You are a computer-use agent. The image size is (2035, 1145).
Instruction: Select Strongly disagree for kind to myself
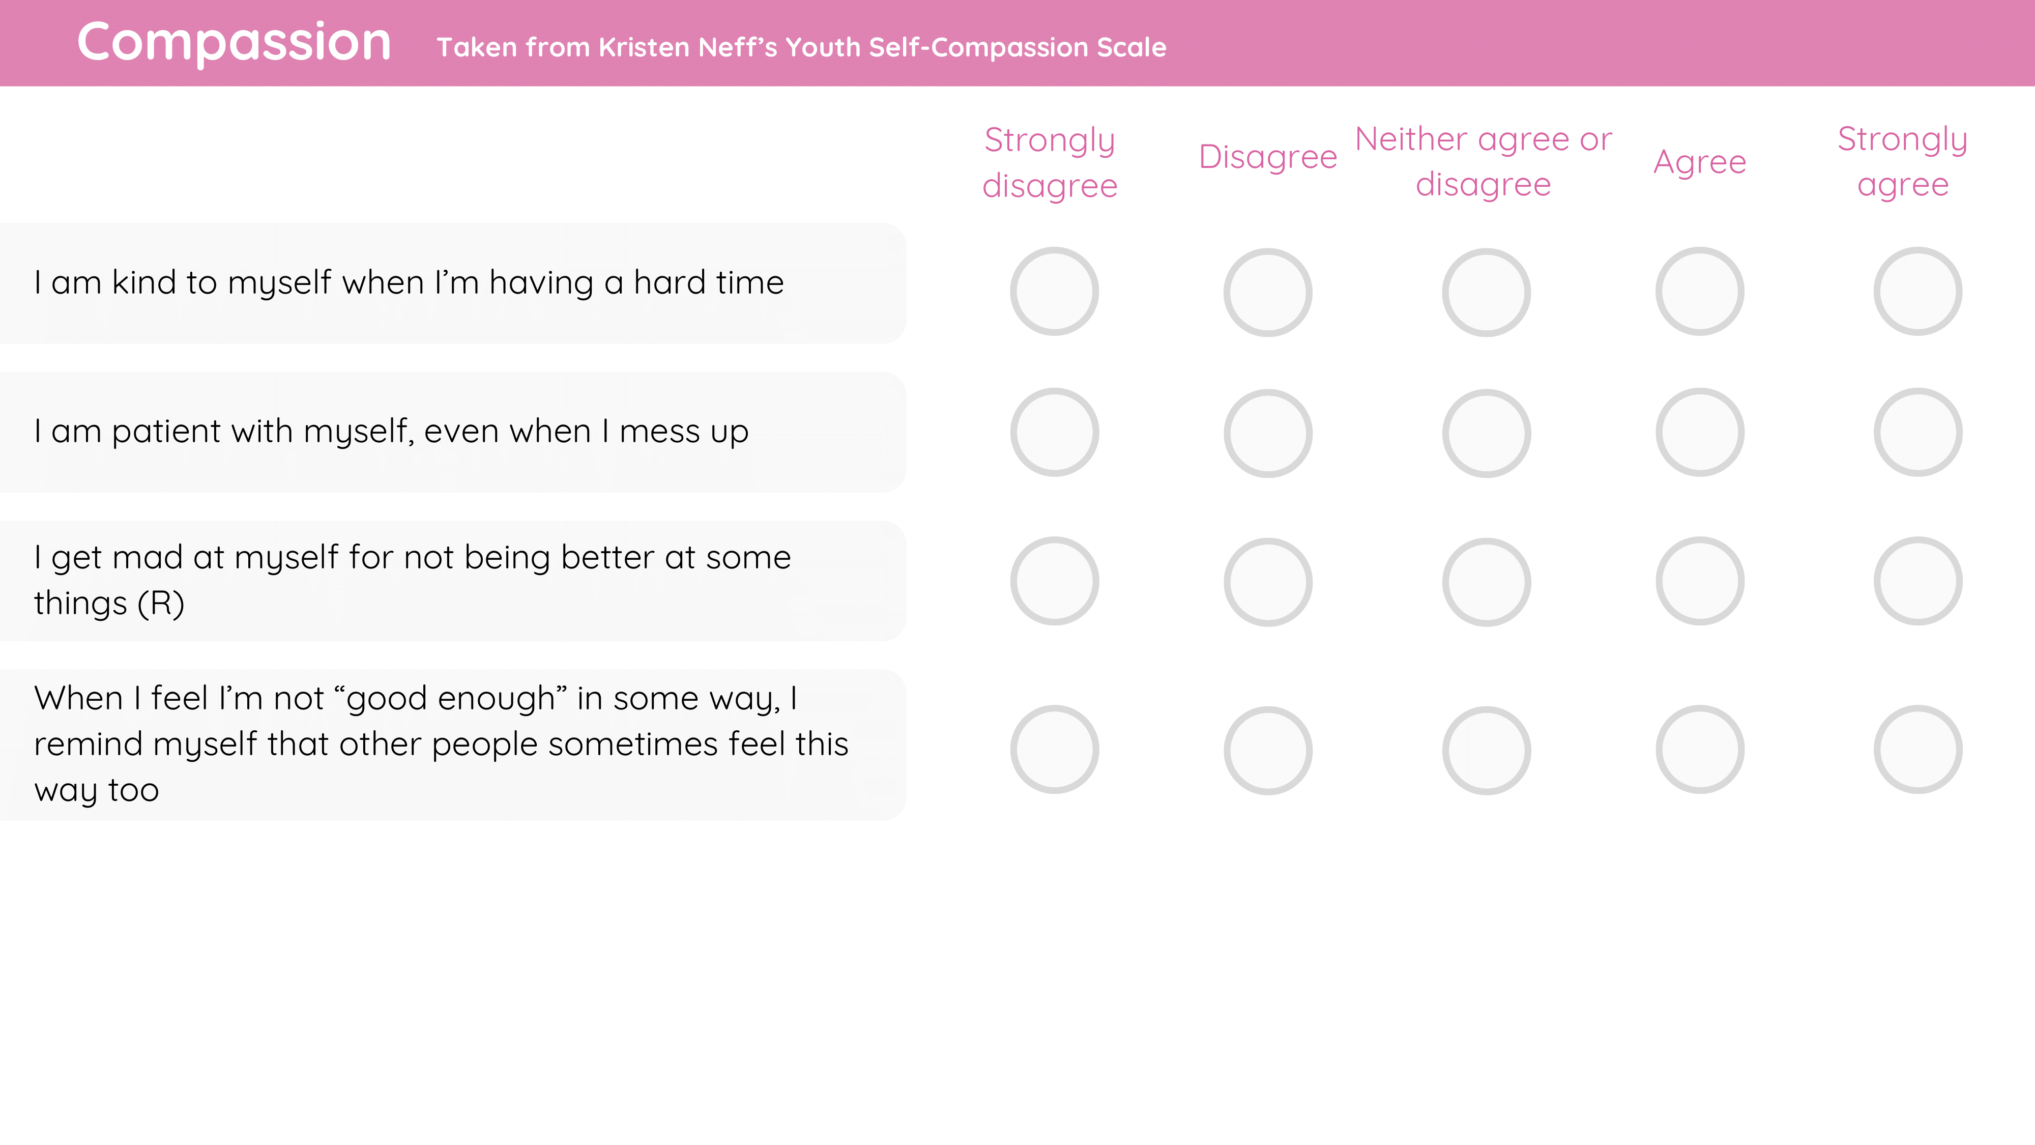[1054, 292]
